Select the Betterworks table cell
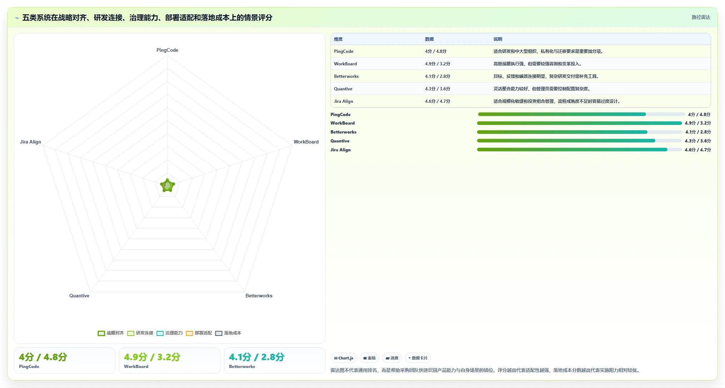725x388 pixels. pos(346,76)
